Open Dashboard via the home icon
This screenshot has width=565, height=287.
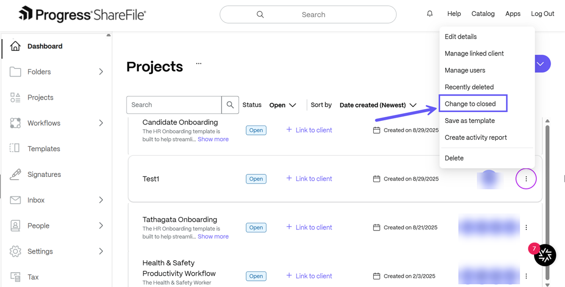(15, 46)
